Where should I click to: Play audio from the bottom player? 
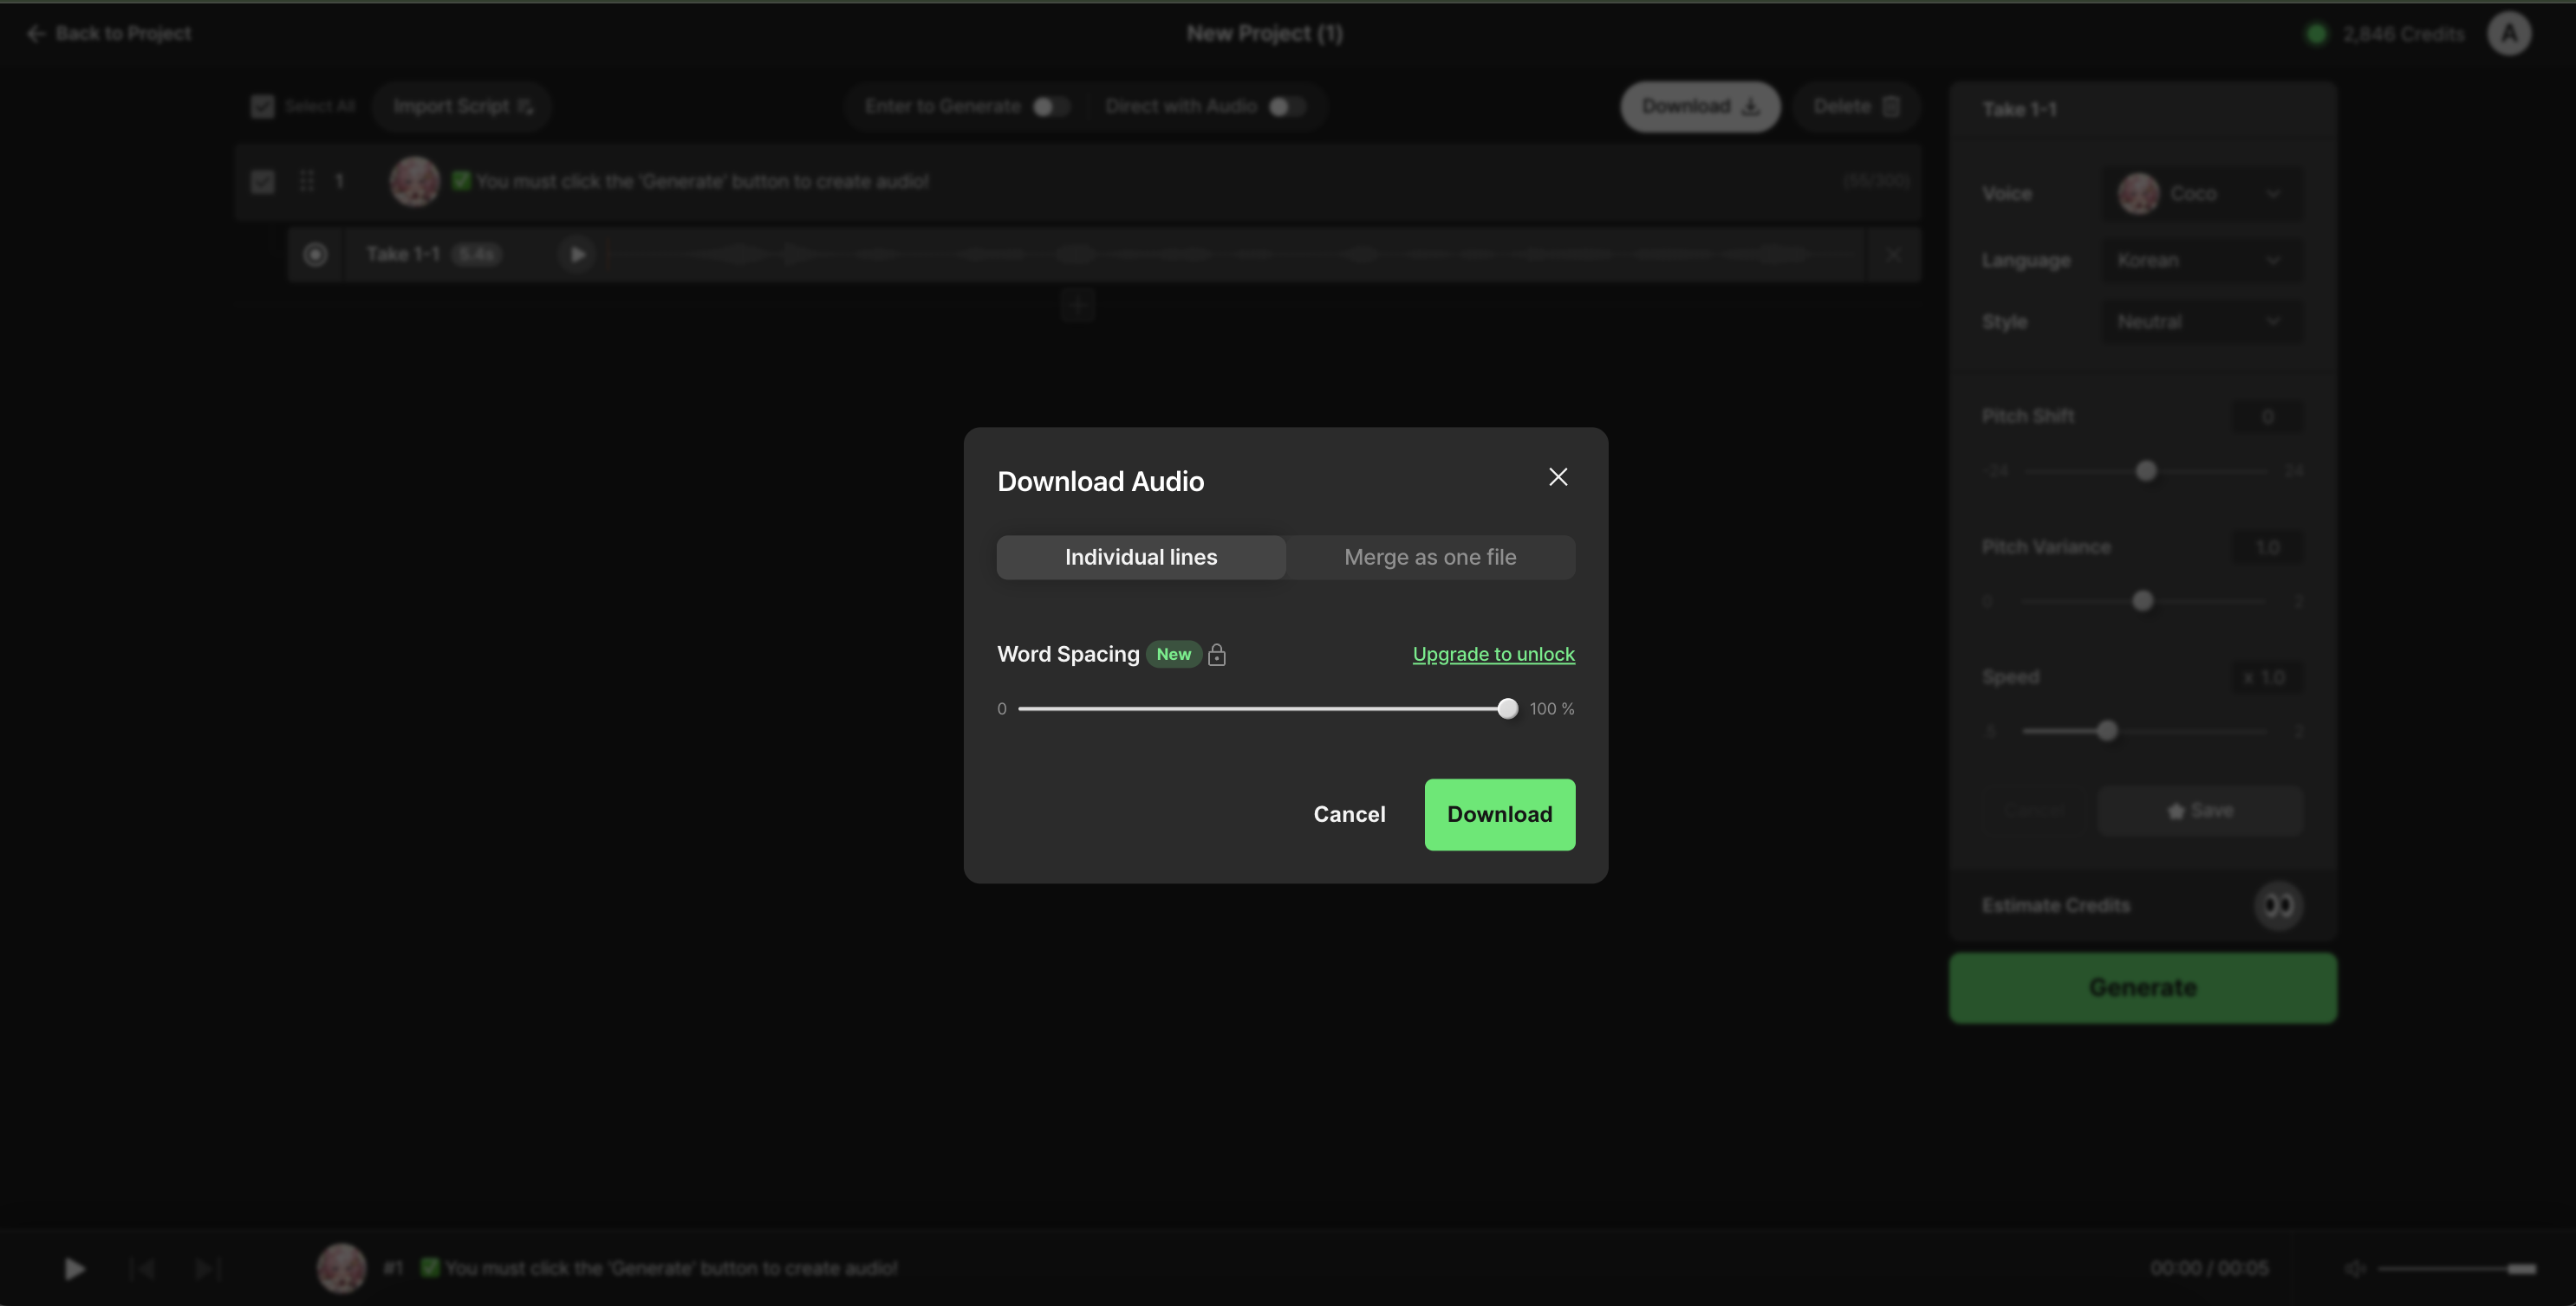74,1268
